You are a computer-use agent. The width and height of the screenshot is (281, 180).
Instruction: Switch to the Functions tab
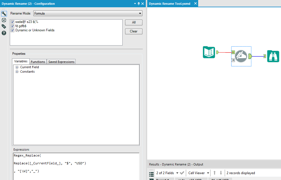[38, 61]
